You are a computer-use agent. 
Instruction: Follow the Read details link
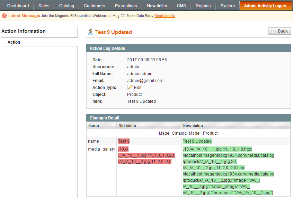tap(165, 16)
